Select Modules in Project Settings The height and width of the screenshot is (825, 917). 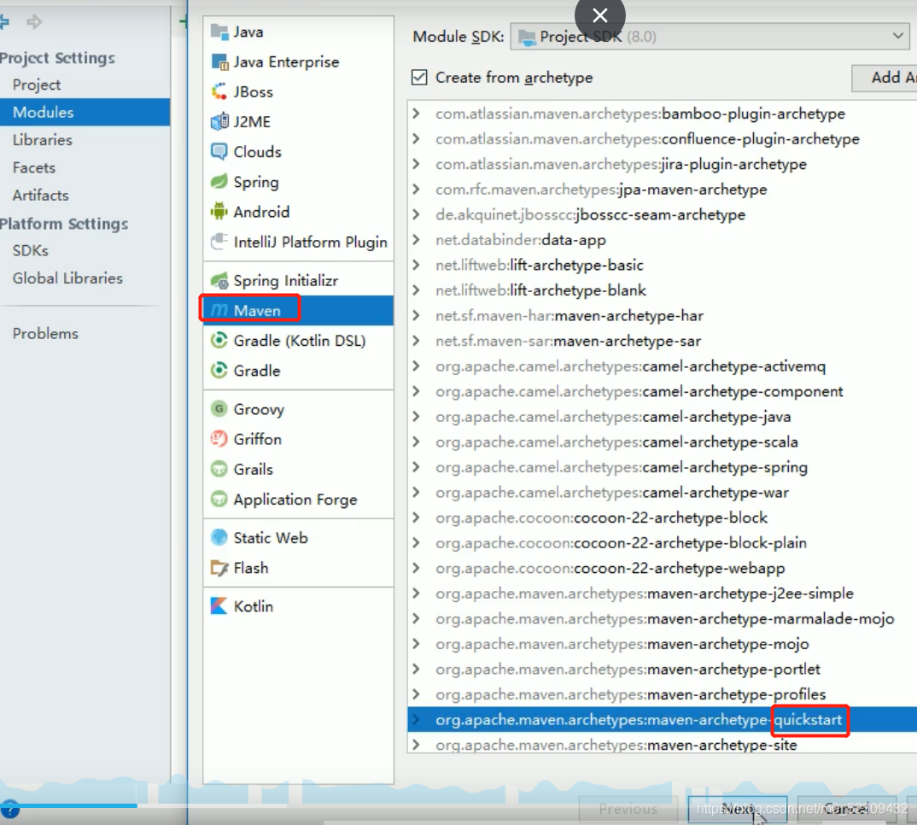pyautogui.click(x=85, y=113)
